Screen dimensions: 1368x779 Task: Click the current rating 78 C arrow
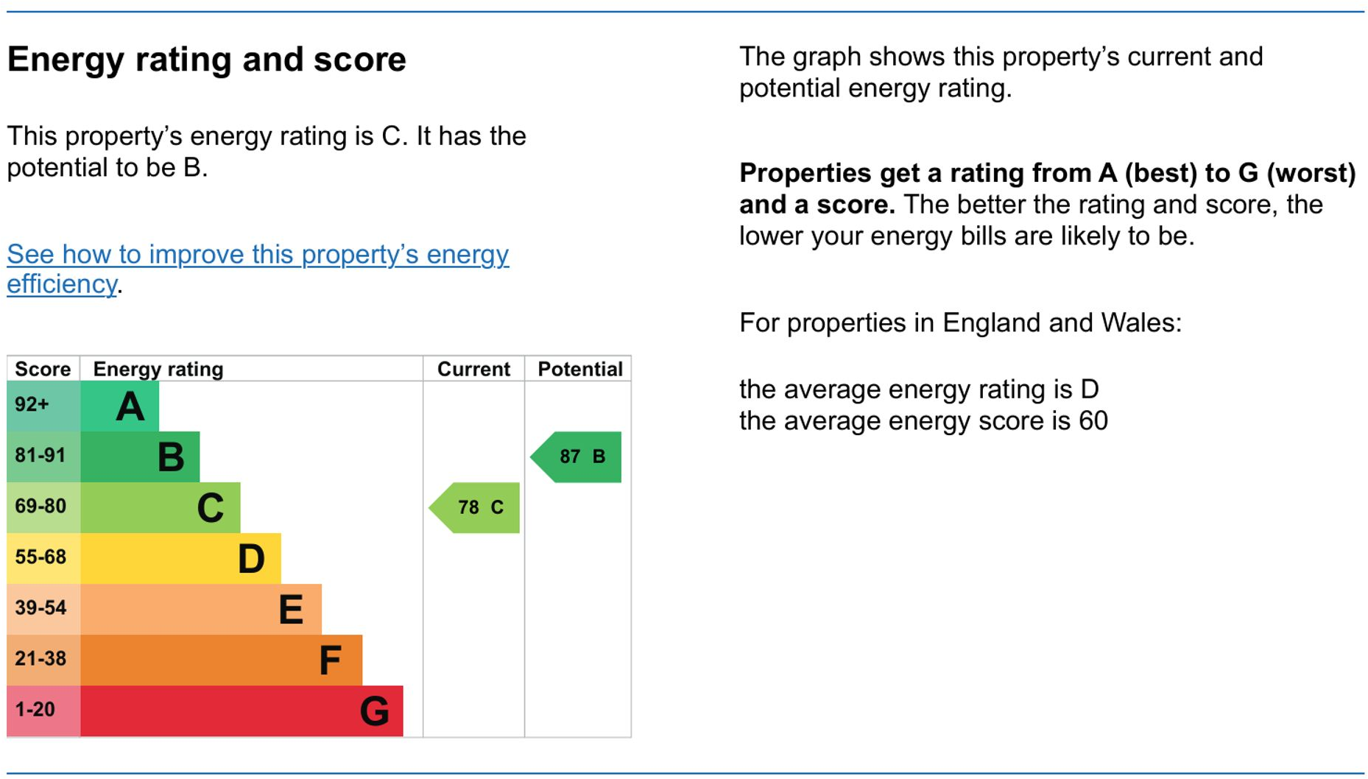pos(476,507)
